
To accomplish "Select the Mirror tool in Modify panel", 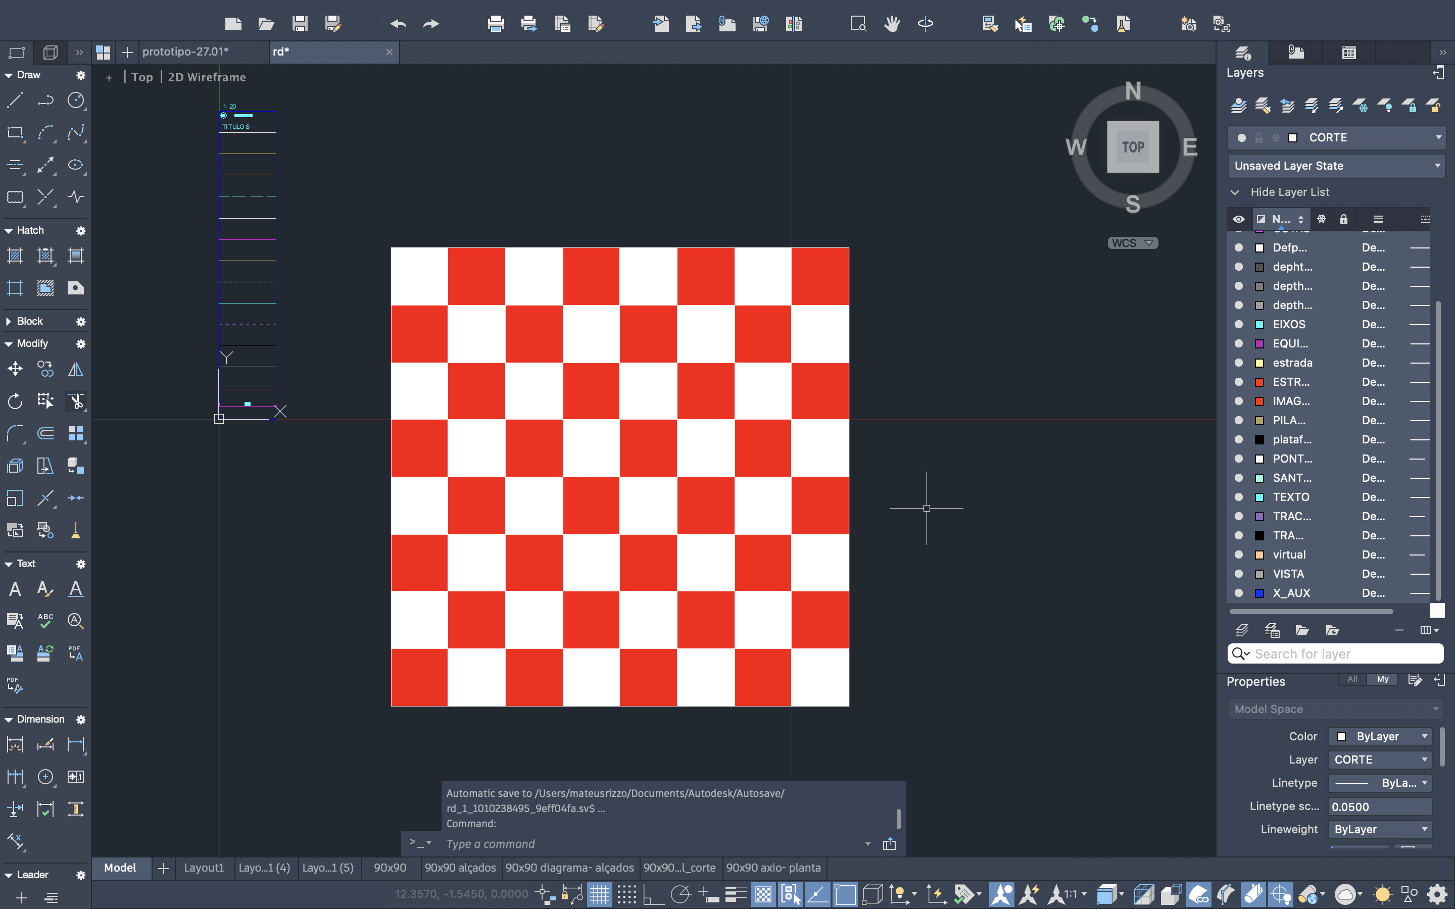I will coord(75,369).
